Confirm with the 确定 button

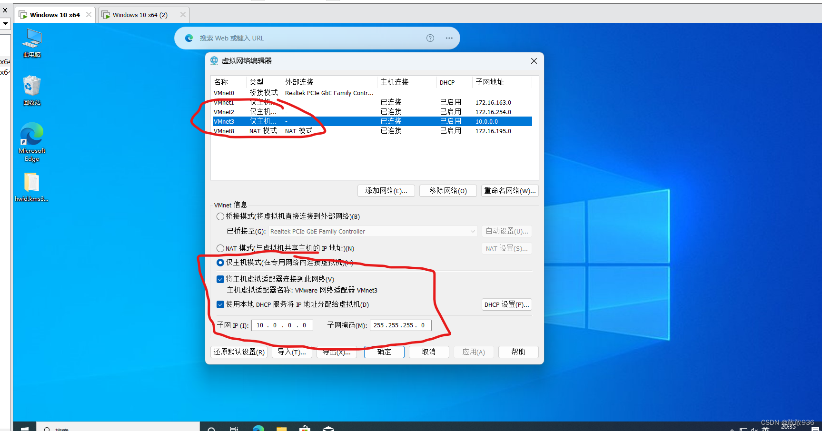point(384,352)
